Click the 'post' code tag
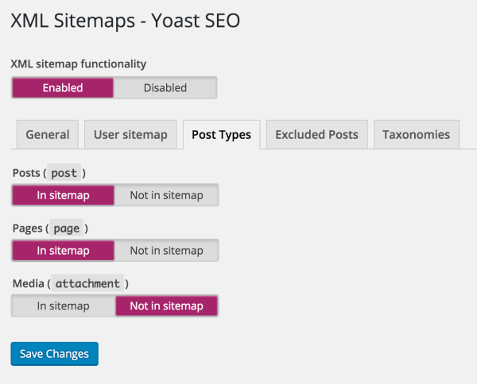Image resolution: width=477 pixels, height=384 pixels. [x=64, y=172]
